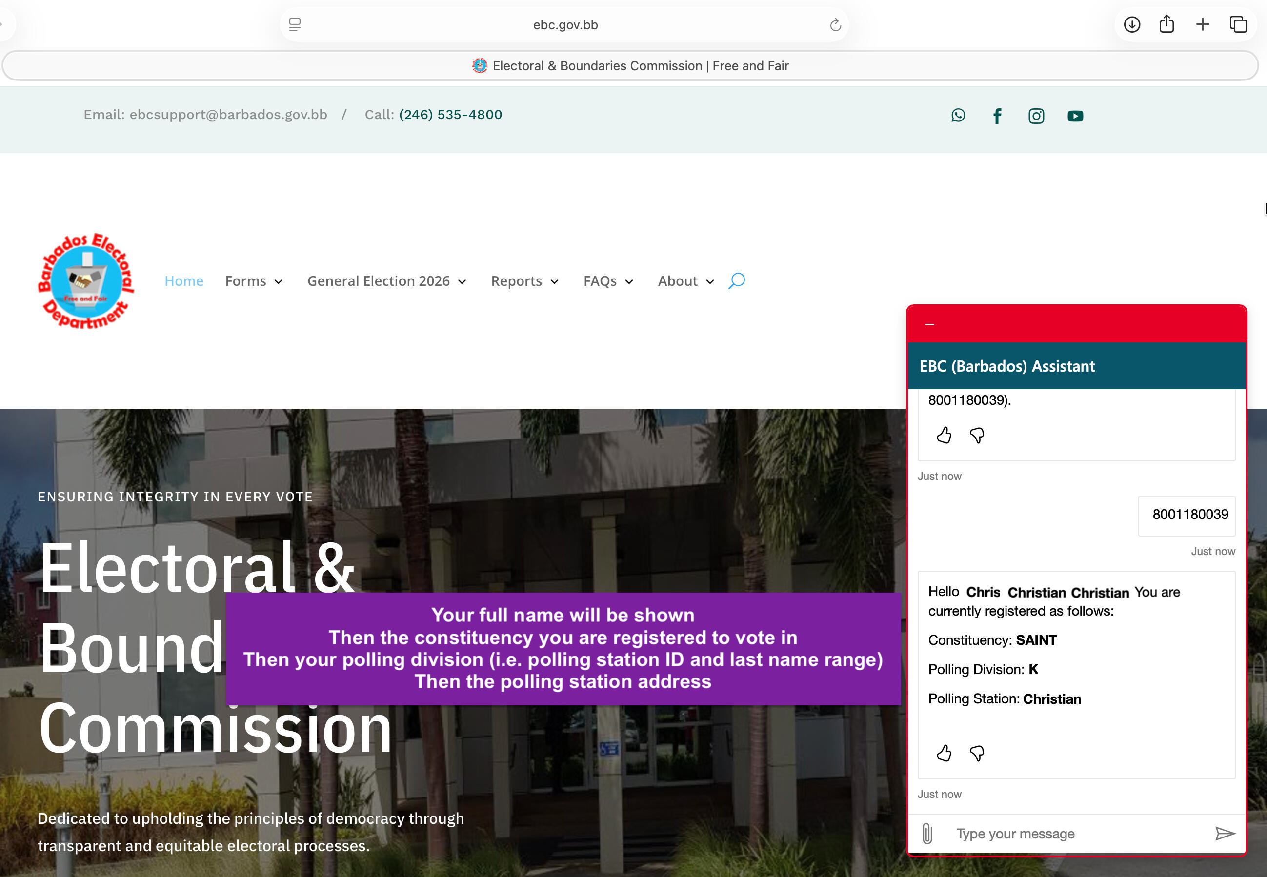Screen dimensions: 1267x877
Task: Open the WhatsApp social icon
Action: pyautogui.click(x=958, y=116)
